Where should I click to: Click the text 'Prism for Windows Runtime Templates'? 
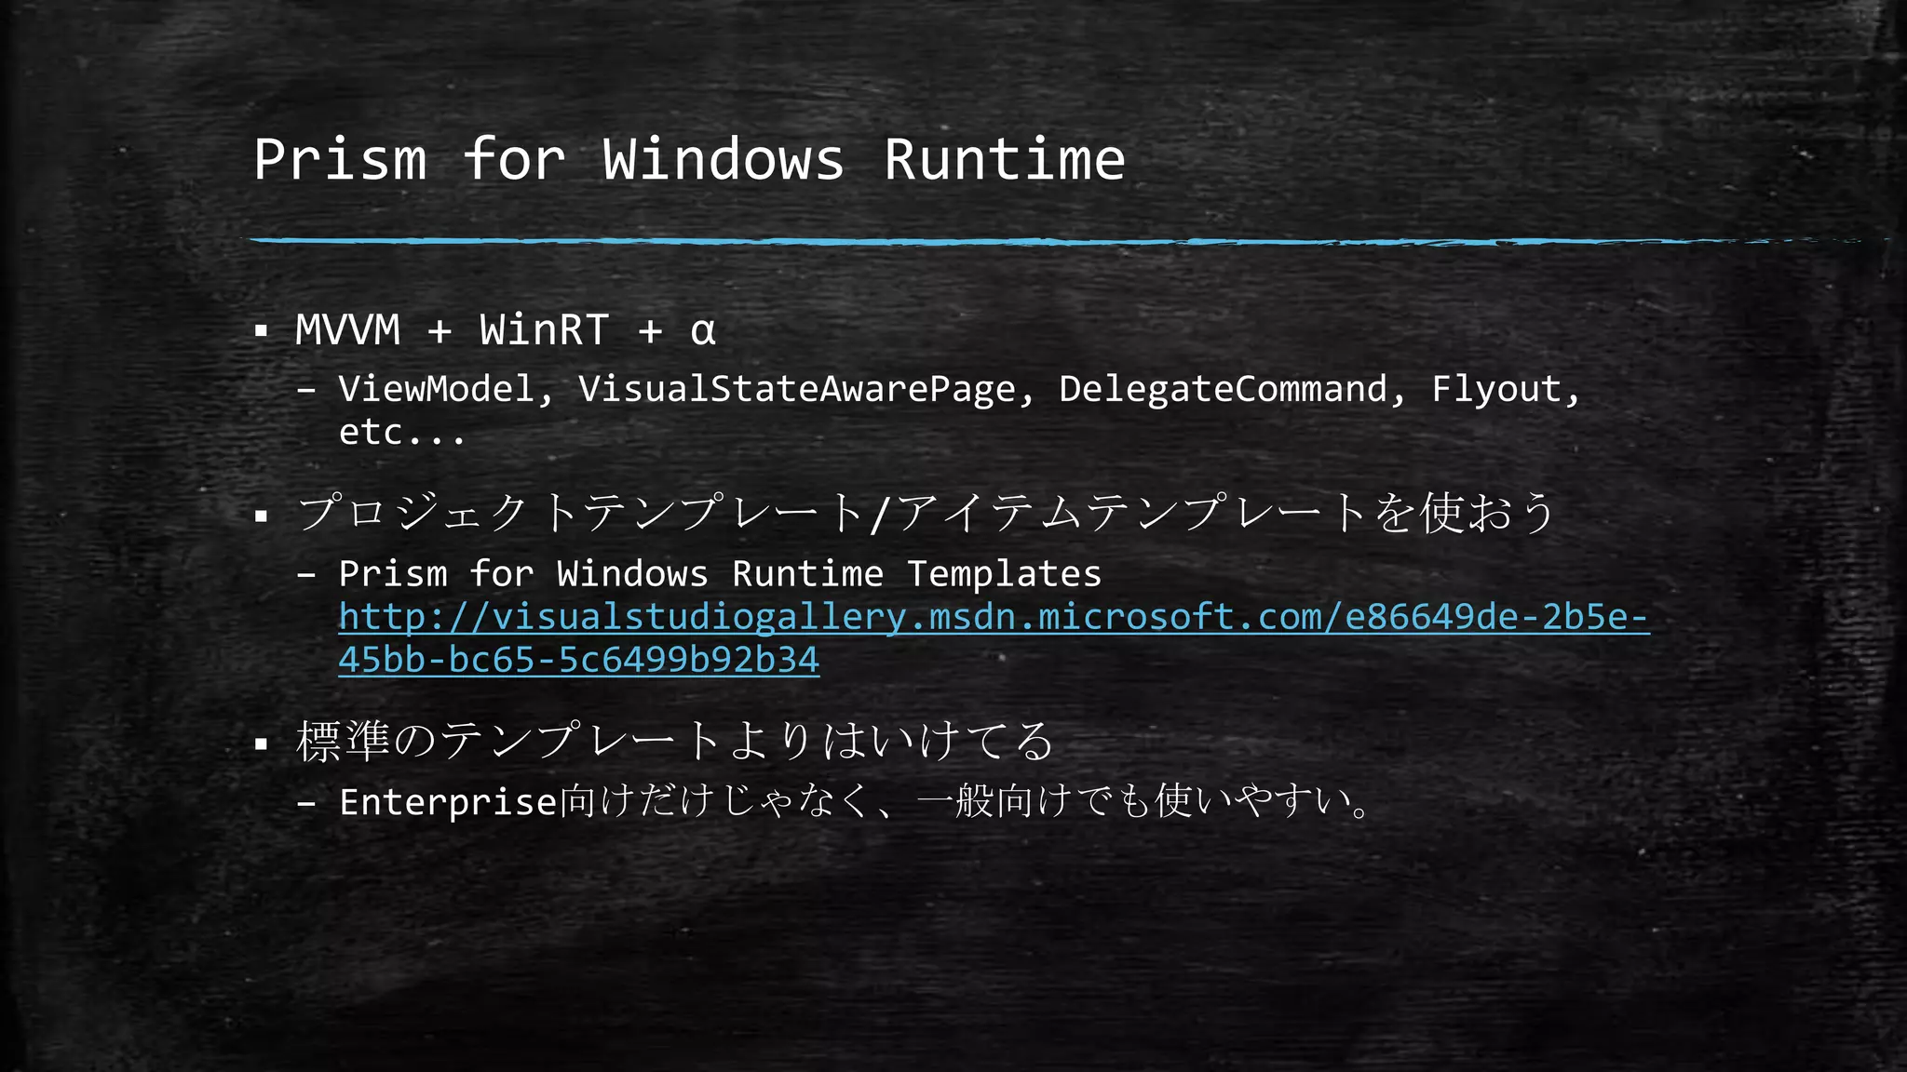(x=720, y=573)
